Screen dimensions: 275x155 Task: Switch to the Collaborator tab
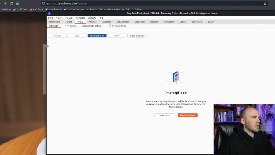click(x=122, y=22)
